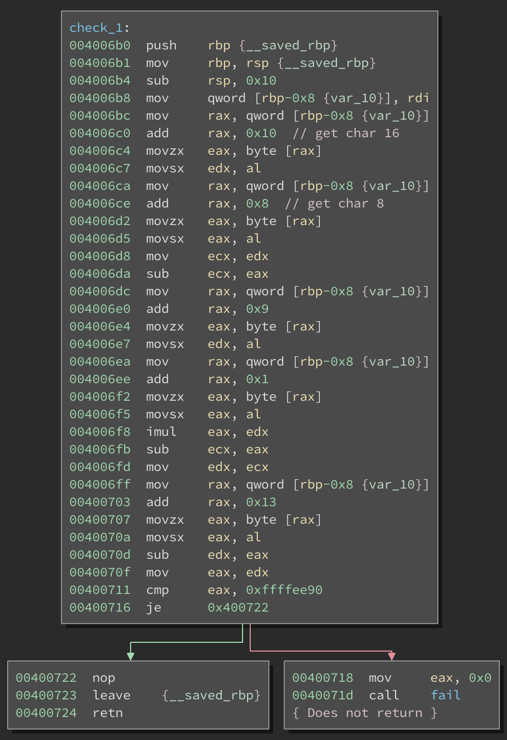Select the check_1 function label
This screenshot has height=740, width=507.
[96, 27]
